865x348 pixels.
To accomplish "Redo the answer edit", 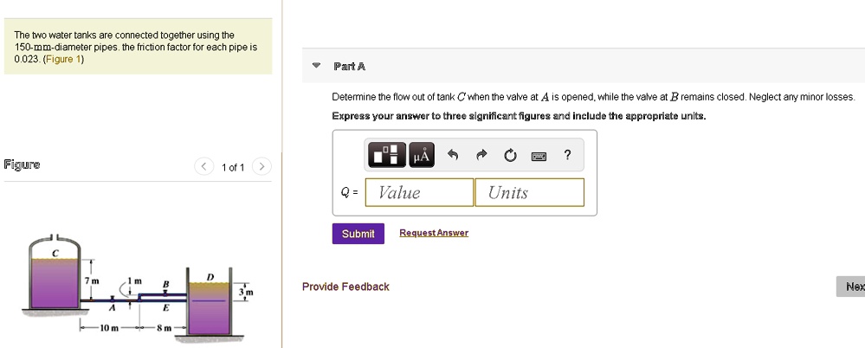I will point(481,156).
